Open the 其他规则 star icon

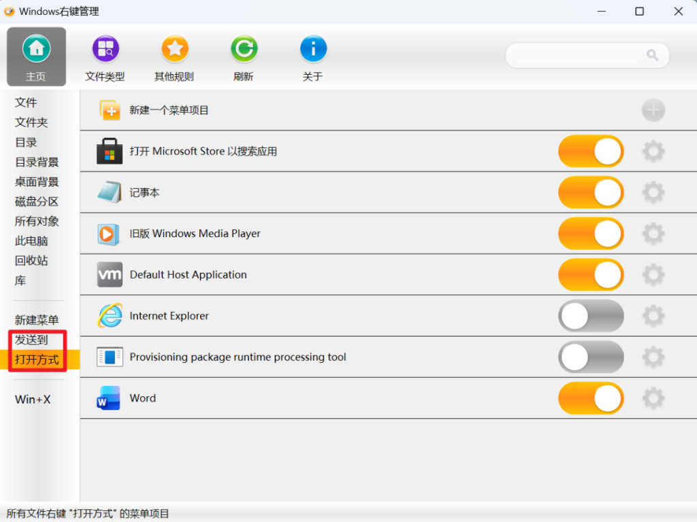(x=175, y=48)
